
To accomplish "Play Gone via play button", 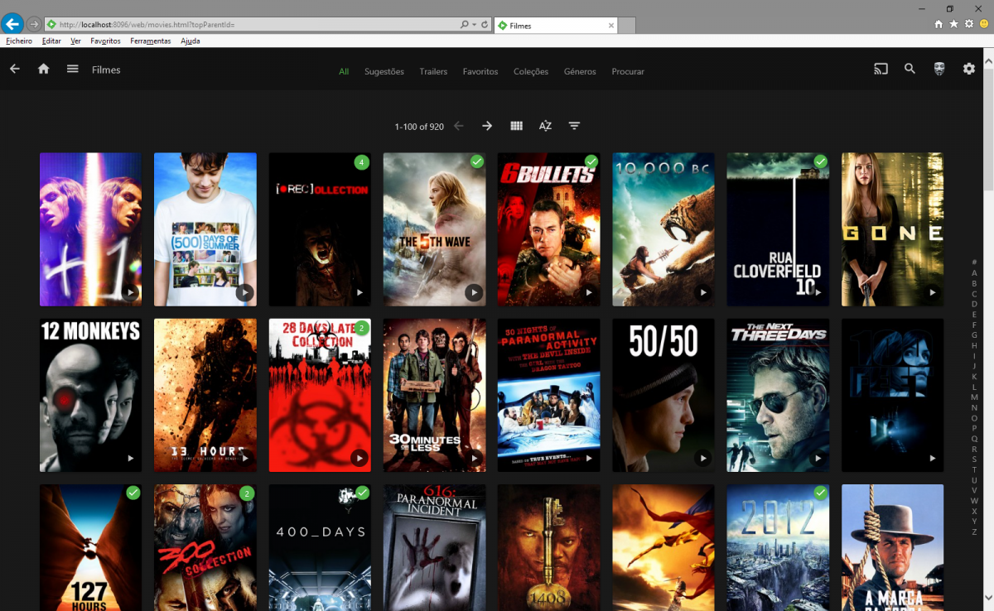I will pos(932,292).
